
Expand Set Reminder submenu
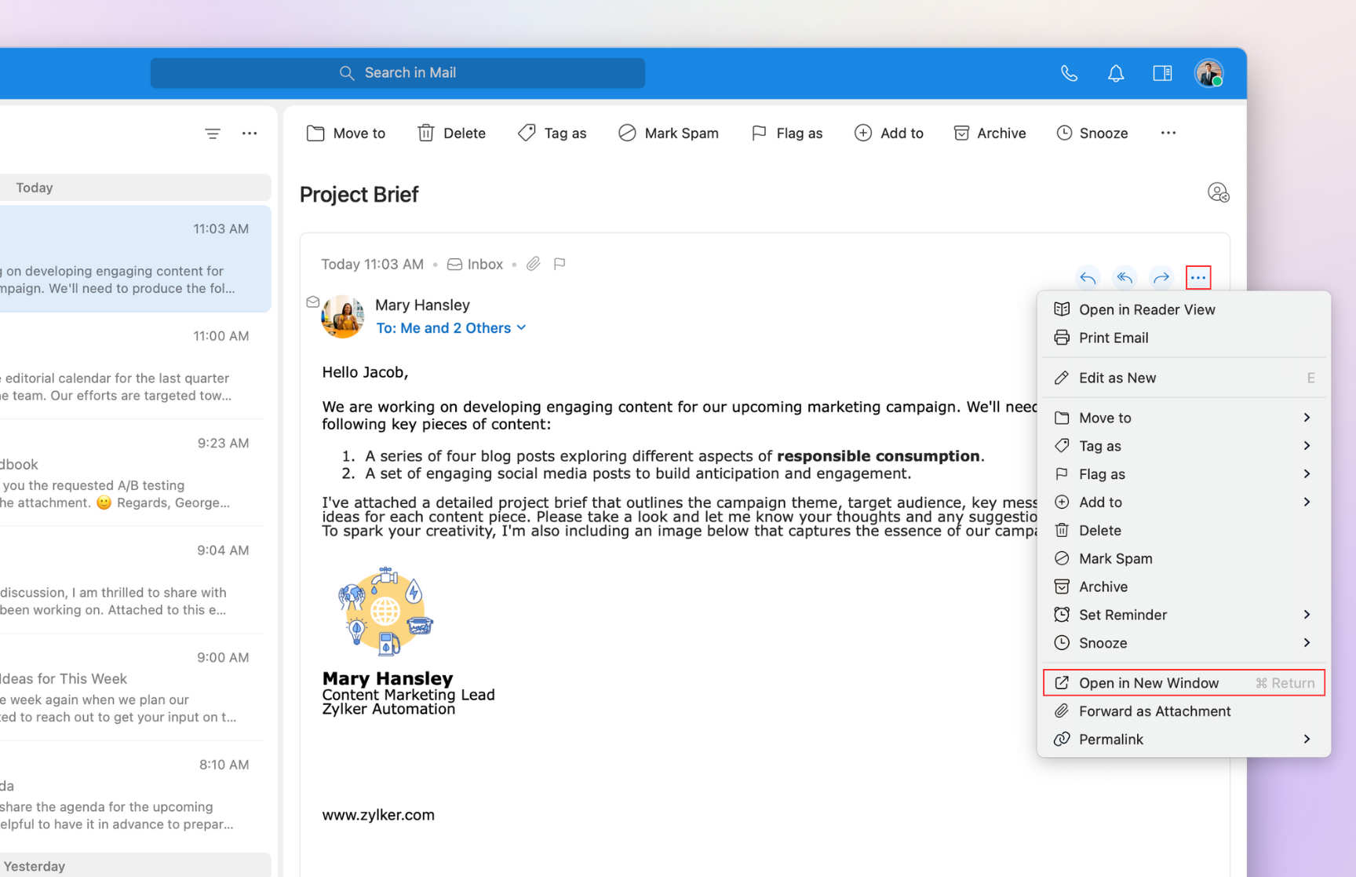coord(1183,615)
